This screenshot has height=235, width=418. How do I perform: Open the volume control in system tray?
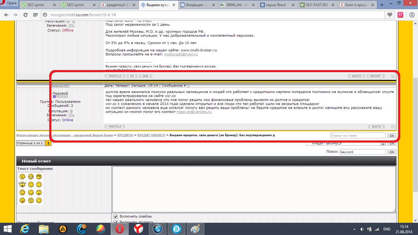[362, 229]
